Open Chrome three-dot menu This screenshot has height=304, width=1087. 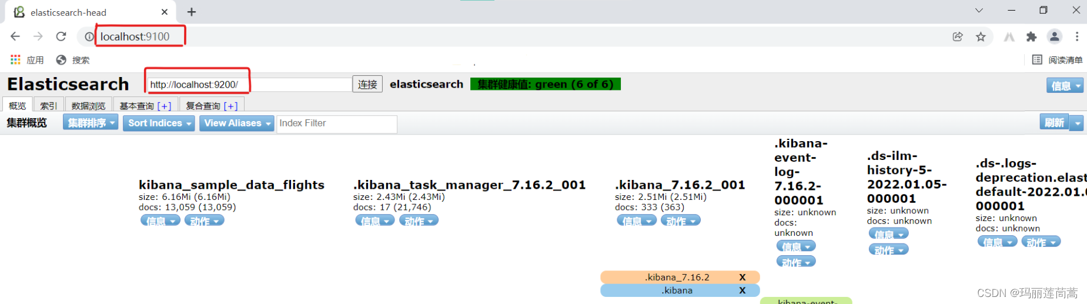[1077, 36]
